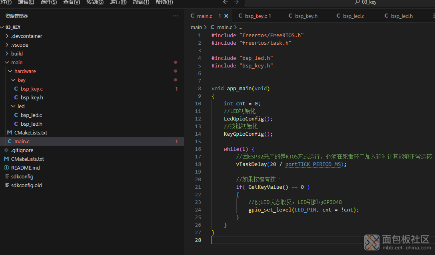The image size is (435, 255).
Task: Click the while(1) keyword in the code
Action: click(x=236, y=149)
